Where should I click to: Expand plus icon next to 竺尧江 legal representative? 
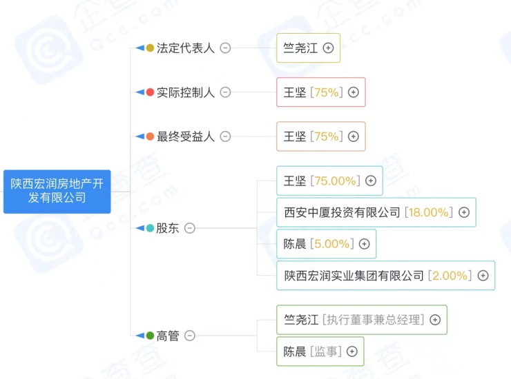point(328,48)
